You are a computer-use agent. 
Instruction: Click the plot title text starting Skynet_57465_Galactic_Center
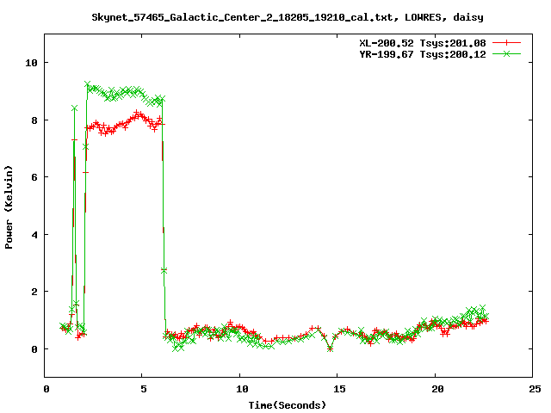click(288, 17)
